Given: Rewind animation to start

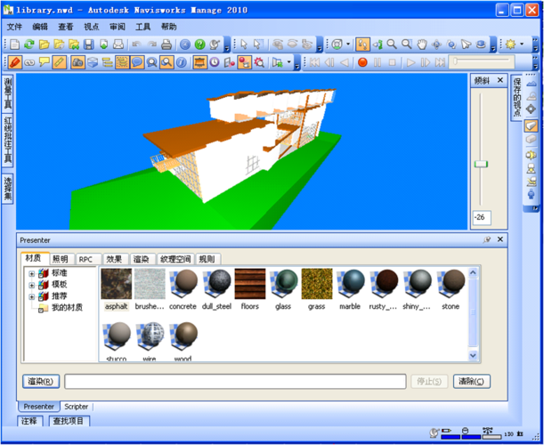Looking at the screenshot, I should tap(314, 62).
